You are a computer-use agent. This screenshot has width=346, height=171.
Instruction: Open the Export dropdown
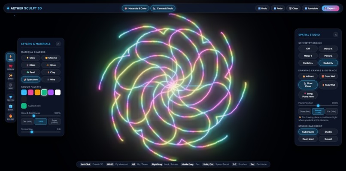(331, 9)
